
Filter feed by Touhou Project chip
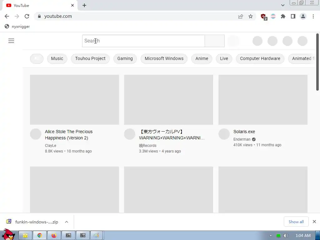(90, 58)
